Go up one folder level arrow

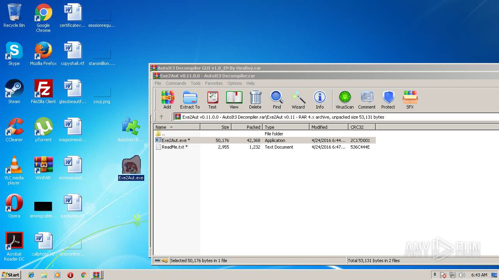click(x=161, y=117)
